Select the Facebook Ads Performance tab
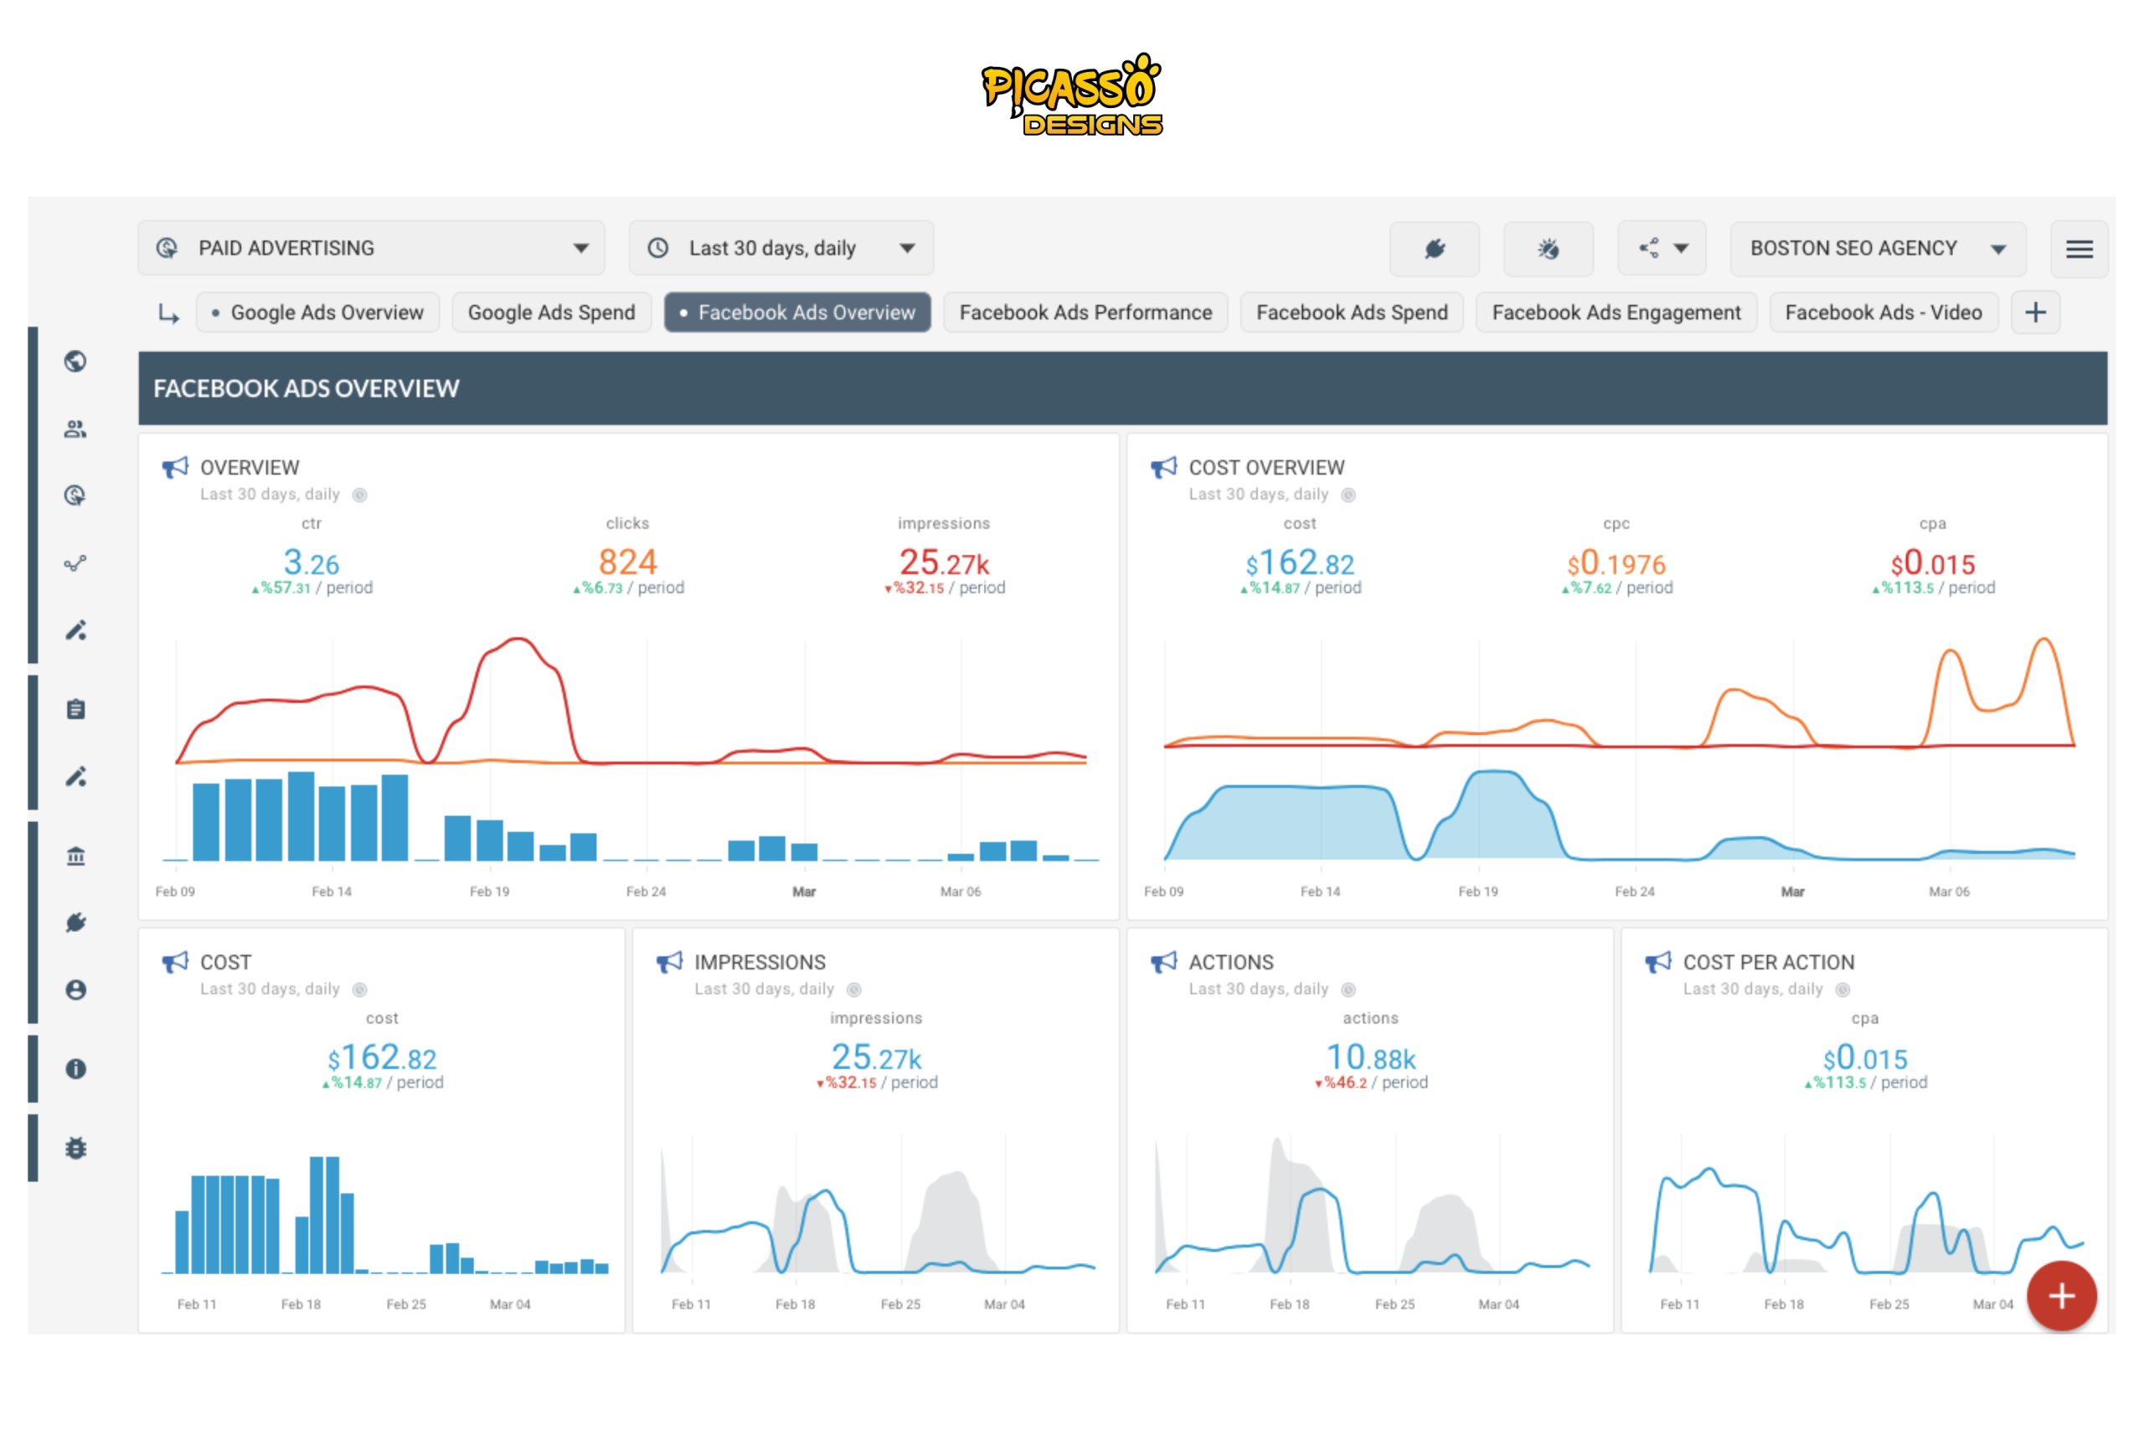The image size is (2144, 1429). (1085, 312)
